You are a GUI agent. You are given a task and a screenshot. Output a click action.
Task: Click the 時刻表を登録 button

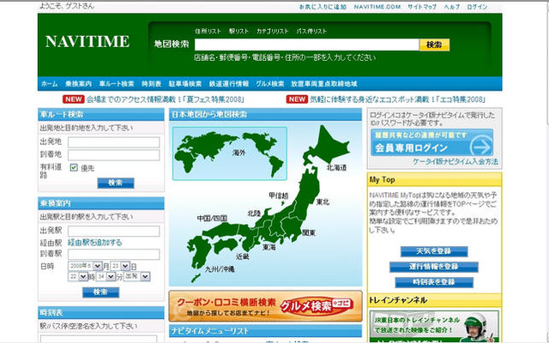tap(434, 282)
